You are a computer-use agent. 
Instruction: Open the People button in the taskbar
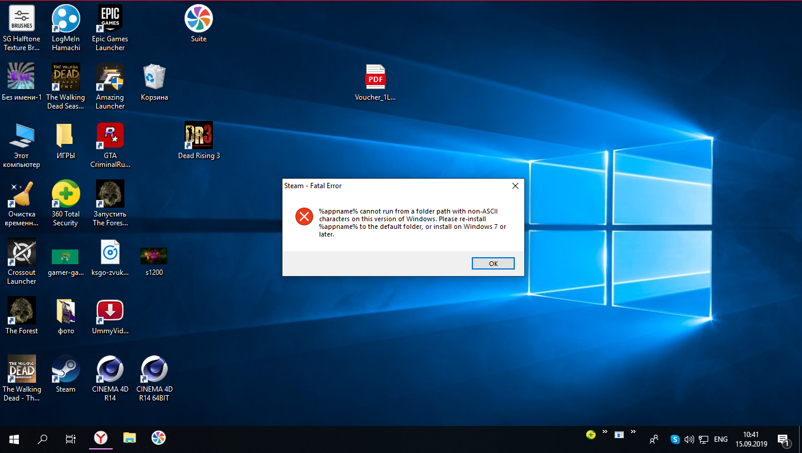(x=653, y=439)
